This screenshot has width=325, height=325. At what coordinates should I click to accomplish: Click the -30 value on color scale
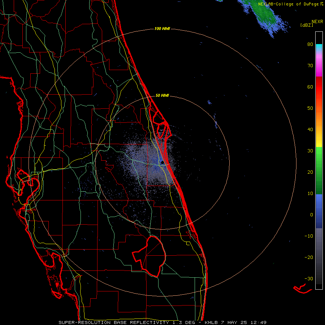tap(309, 278)
